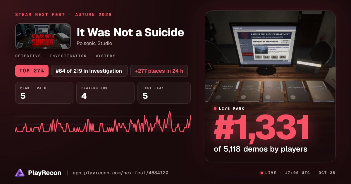Click the developer name Poisonic Studio

(x=94, y=43)
